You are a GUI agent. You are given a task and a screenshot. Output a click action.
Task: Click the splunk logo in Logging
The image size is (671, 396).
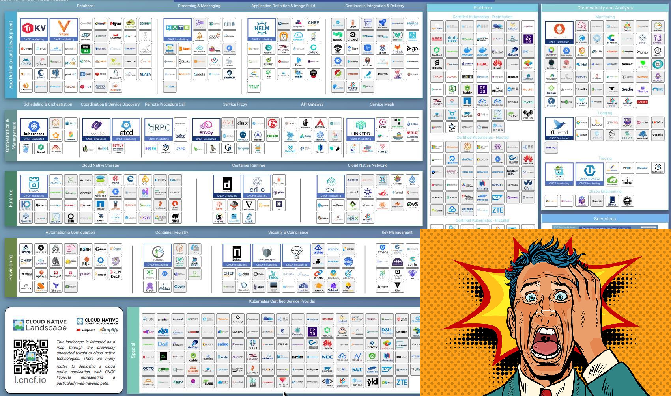pyautogui.click(x=657, y=135)
